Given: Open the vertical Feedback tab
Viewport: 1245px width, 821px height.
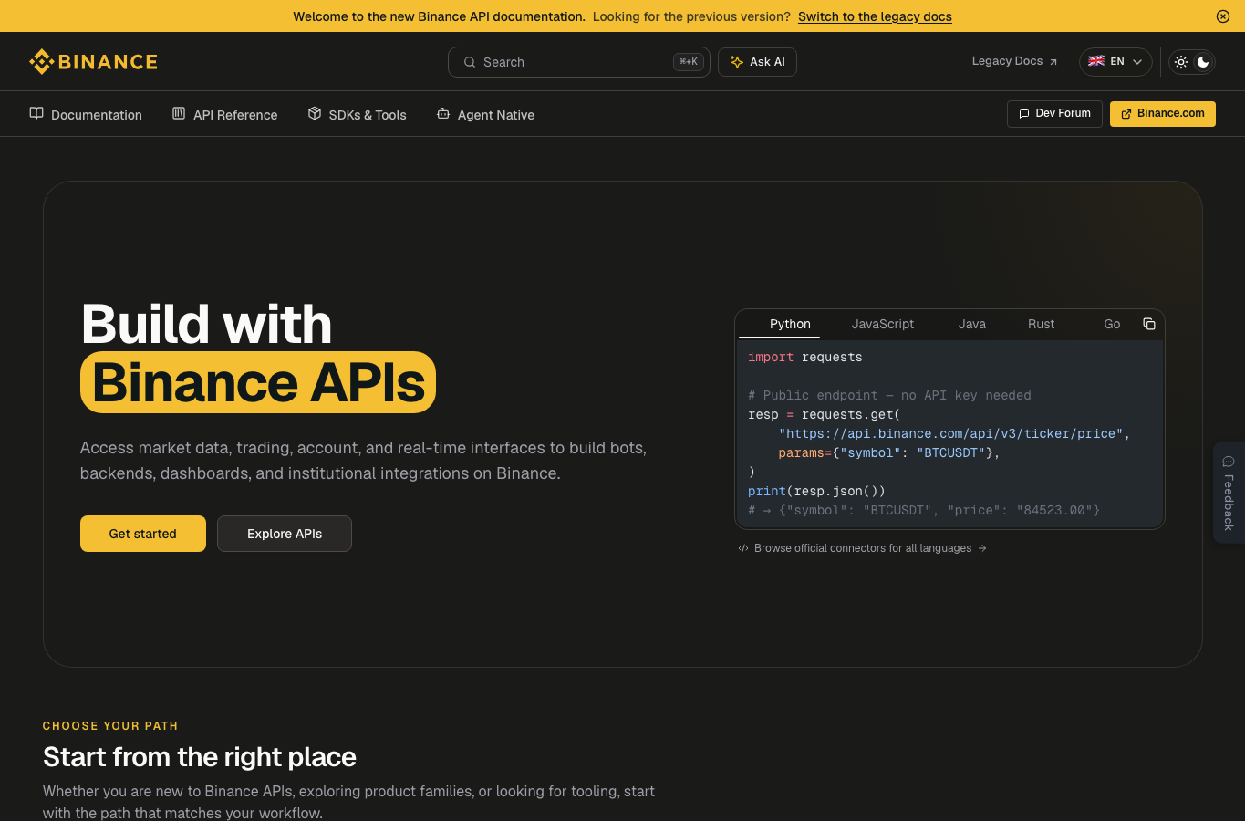Looking at the screenshot, I should [1229, 493].
